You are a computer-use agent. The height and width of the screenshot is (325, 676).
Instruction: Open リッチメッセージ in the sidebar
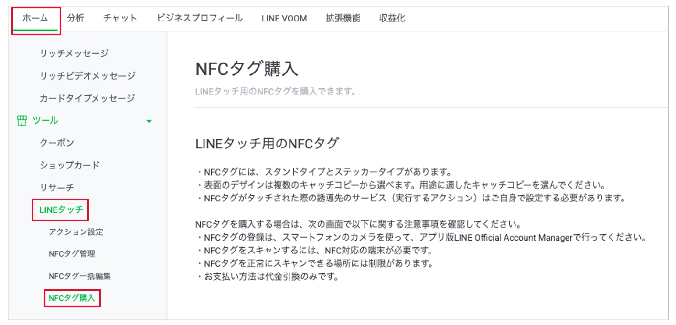coord(74,53)
